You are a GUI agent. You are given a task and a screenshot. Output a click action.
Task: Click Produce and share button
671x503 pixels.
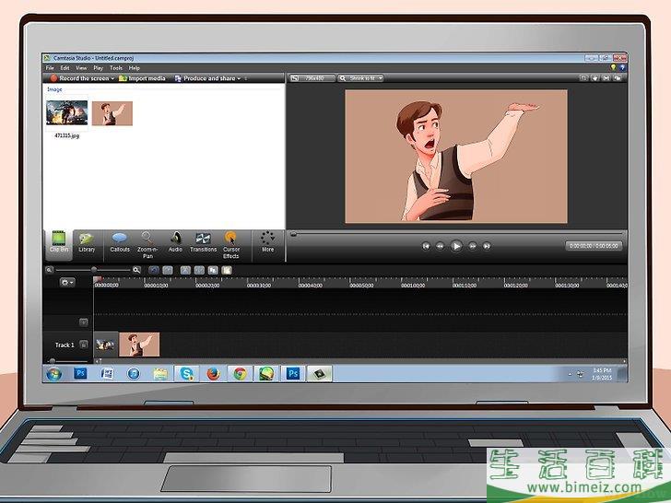pyautogui.click(x=206, y=78)
